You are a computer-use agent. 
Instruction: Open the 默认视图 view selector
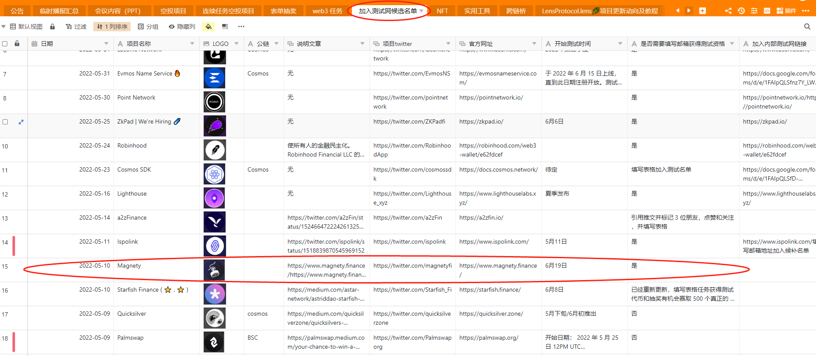pyautogui.click(x=26, y=27)
